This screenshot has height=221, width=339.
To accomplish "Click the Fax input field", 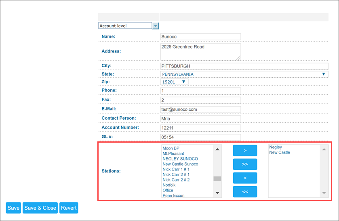I will point(200,100).
